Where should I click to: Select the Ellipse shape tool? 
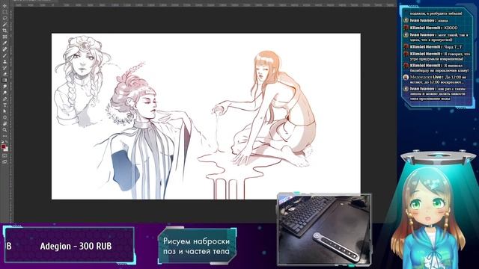[4, 117]
